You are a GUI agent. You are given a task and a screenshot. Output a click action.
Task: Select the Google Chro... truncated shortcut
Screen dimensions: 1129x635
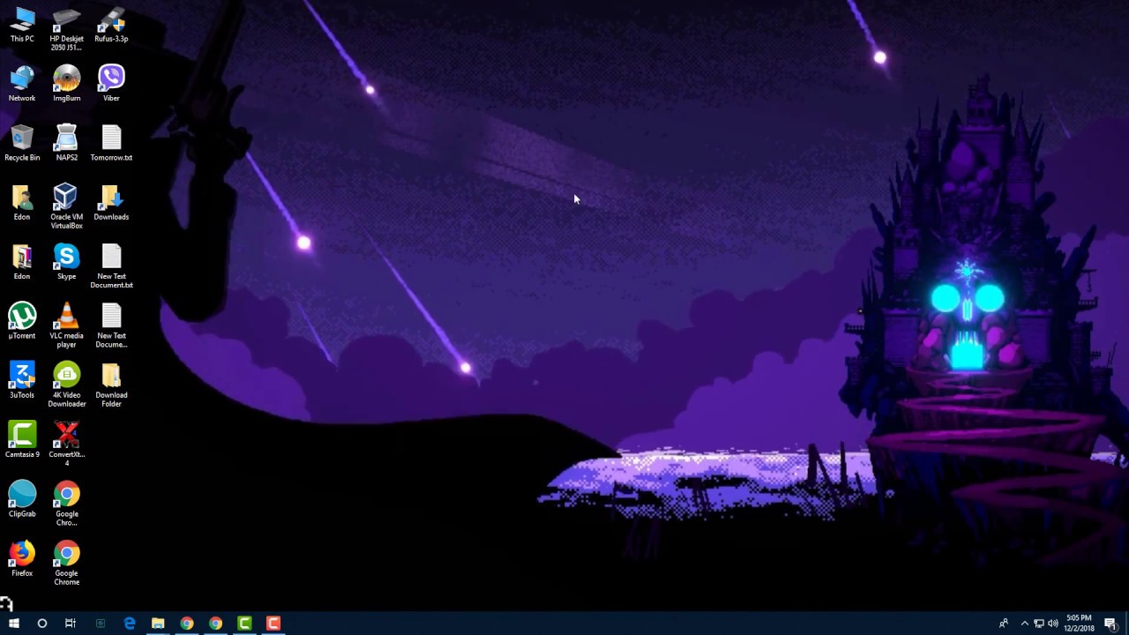tap(66, 502)
